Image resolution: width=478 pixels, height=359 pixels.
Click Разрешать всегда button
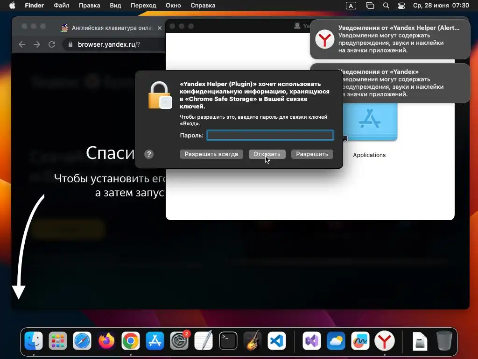click(211, 154)
